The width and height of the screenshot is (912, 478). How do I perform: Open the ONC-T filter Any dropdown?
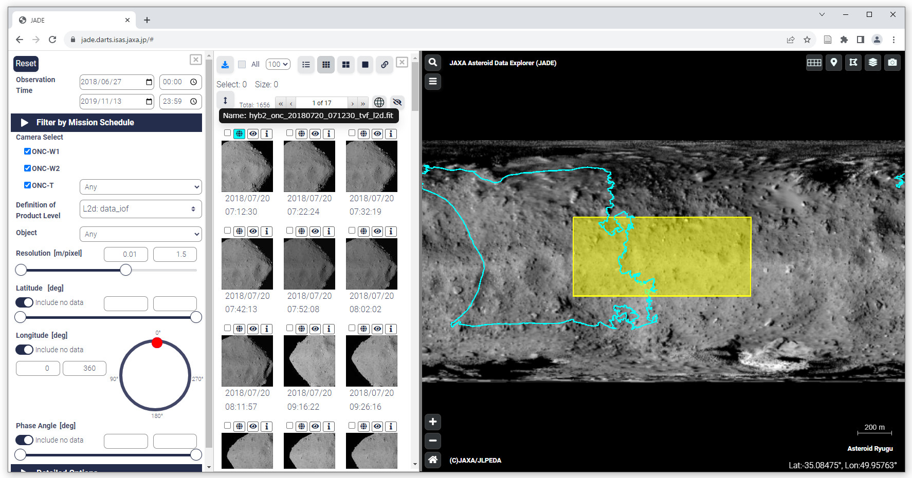pos(140,187)
